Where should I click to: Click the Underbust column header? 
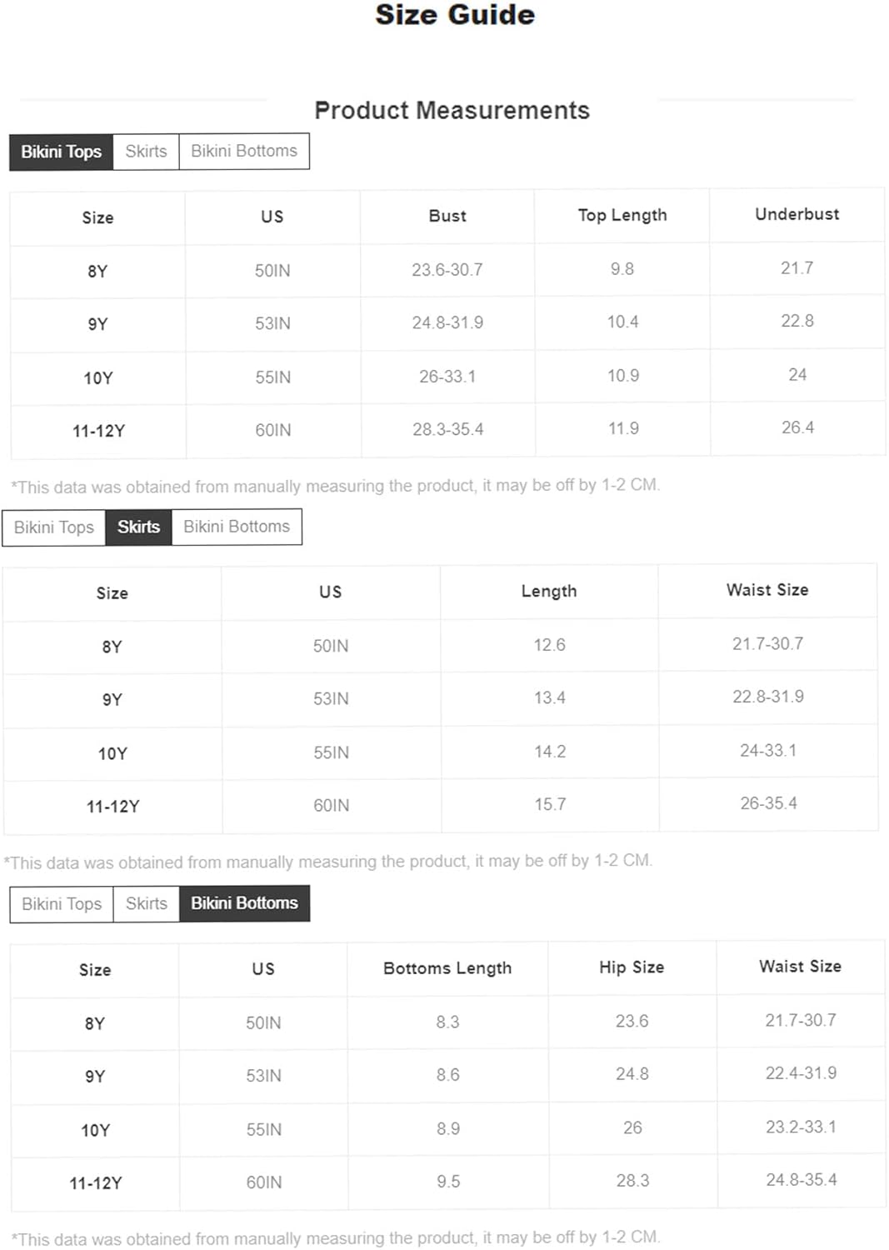[797, 214]
